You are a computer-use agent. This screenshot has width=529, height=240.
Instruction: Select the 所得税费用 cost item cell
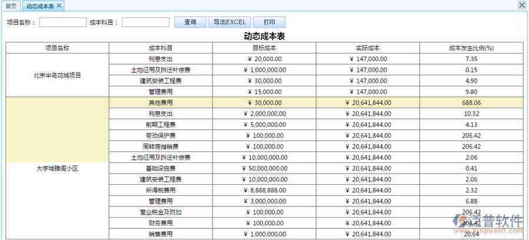[161, 191]
